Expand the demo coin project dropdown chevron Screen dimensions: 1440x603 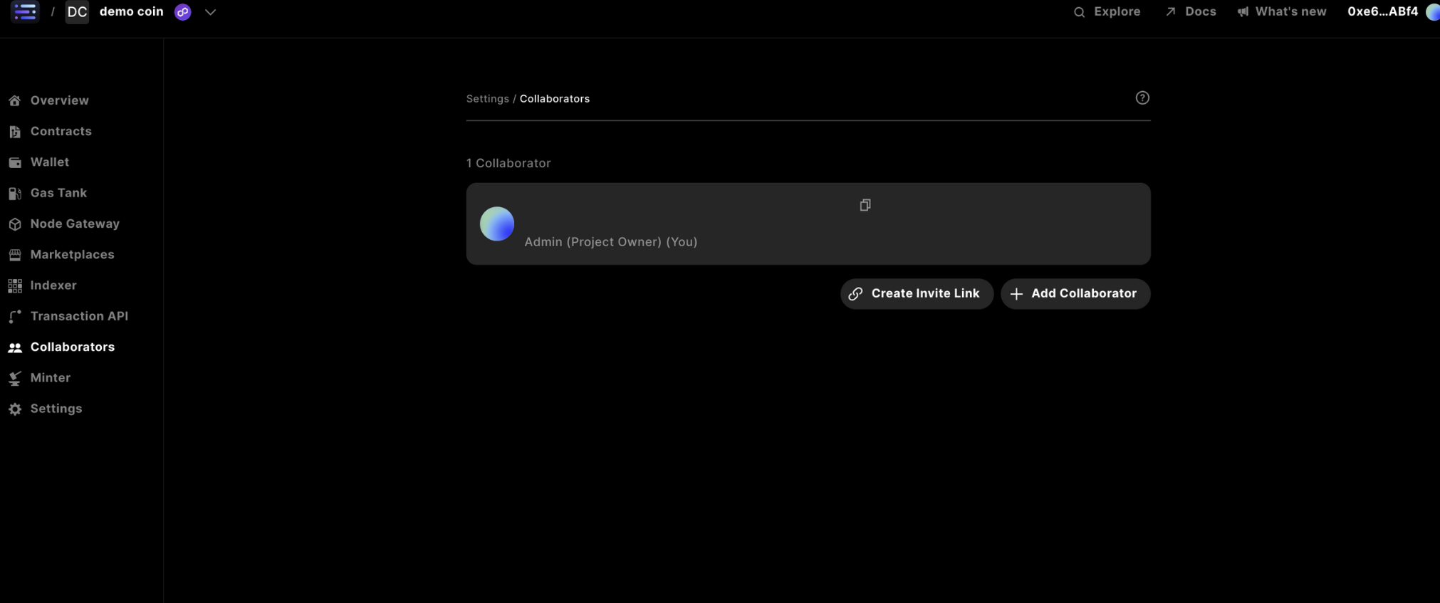(x=210, y=12)
